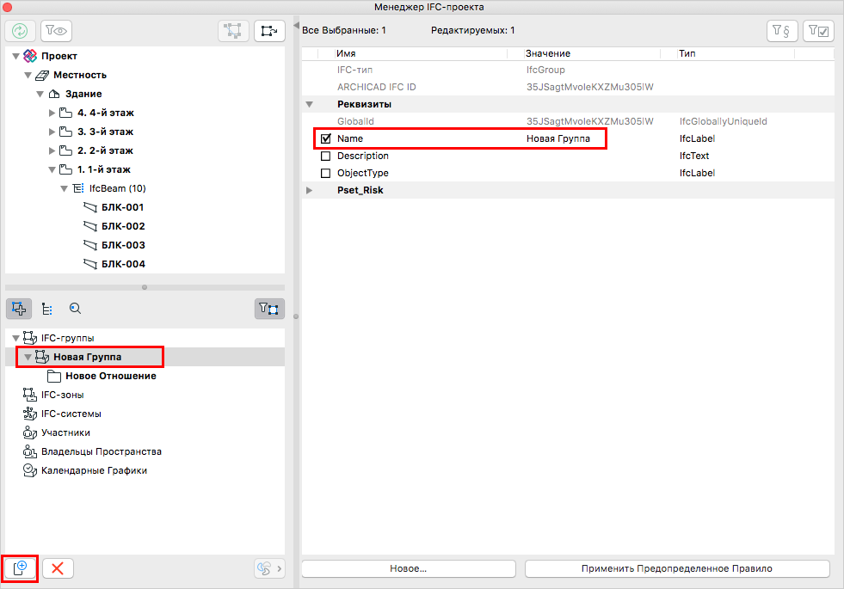Toggle the filter by selection button

pyautogui.click(x=269, y=309)
